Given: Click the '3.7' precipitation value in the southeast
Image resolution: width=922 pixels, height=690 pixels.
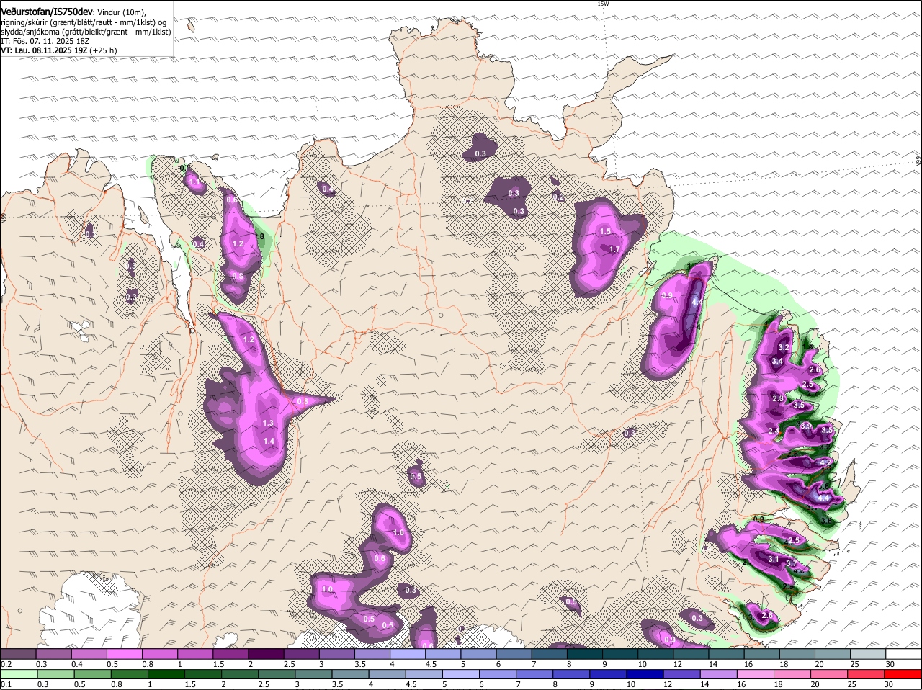Looking at the screenshot, I should (x=791, y=564).
